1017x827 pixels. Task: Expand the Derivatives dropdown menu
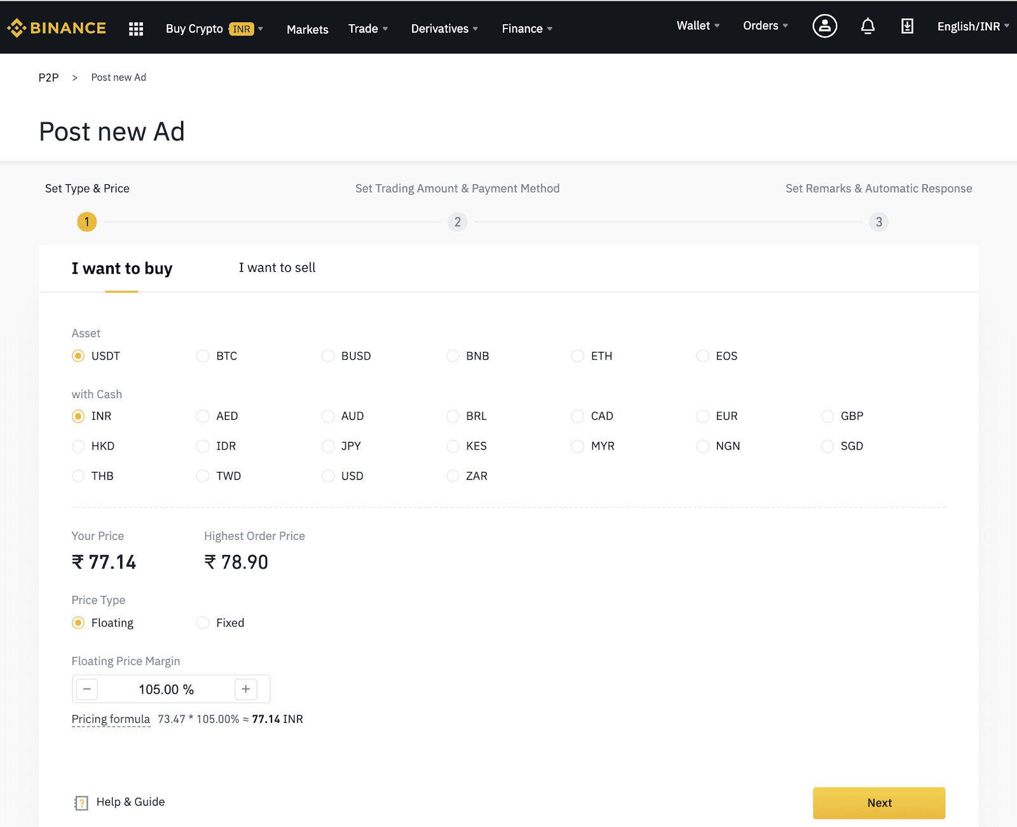tap(444, 29)
